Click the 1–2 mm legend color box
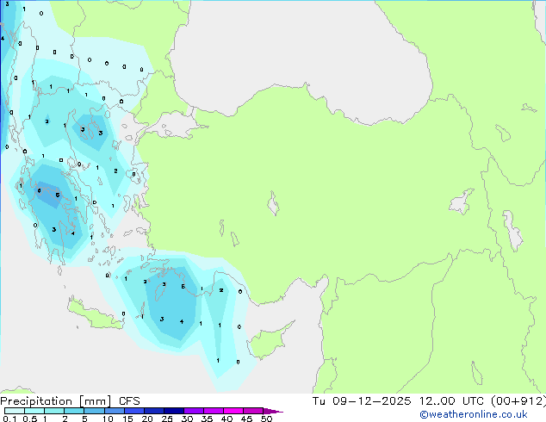The height and width of the screenshot is (422, 546). point(54,411)
